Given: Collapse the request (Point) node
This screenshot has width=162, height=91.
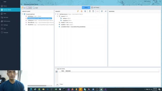Looking at the screenshot, I should click(x=57, y=16).
